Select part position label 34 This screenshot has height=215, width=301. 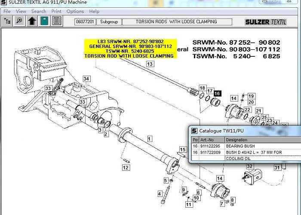click(86, 79)
